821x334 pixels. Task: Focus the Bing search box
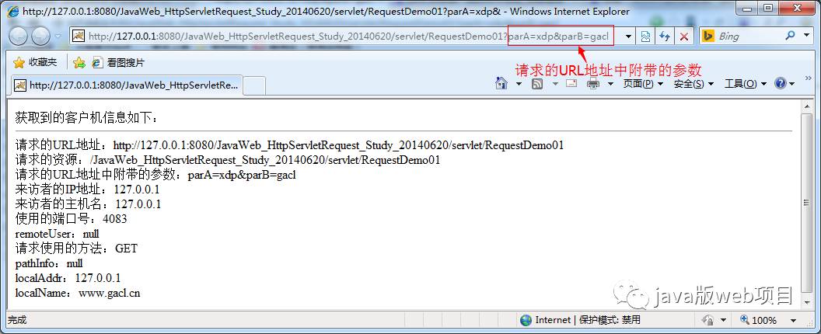[748, 37]
